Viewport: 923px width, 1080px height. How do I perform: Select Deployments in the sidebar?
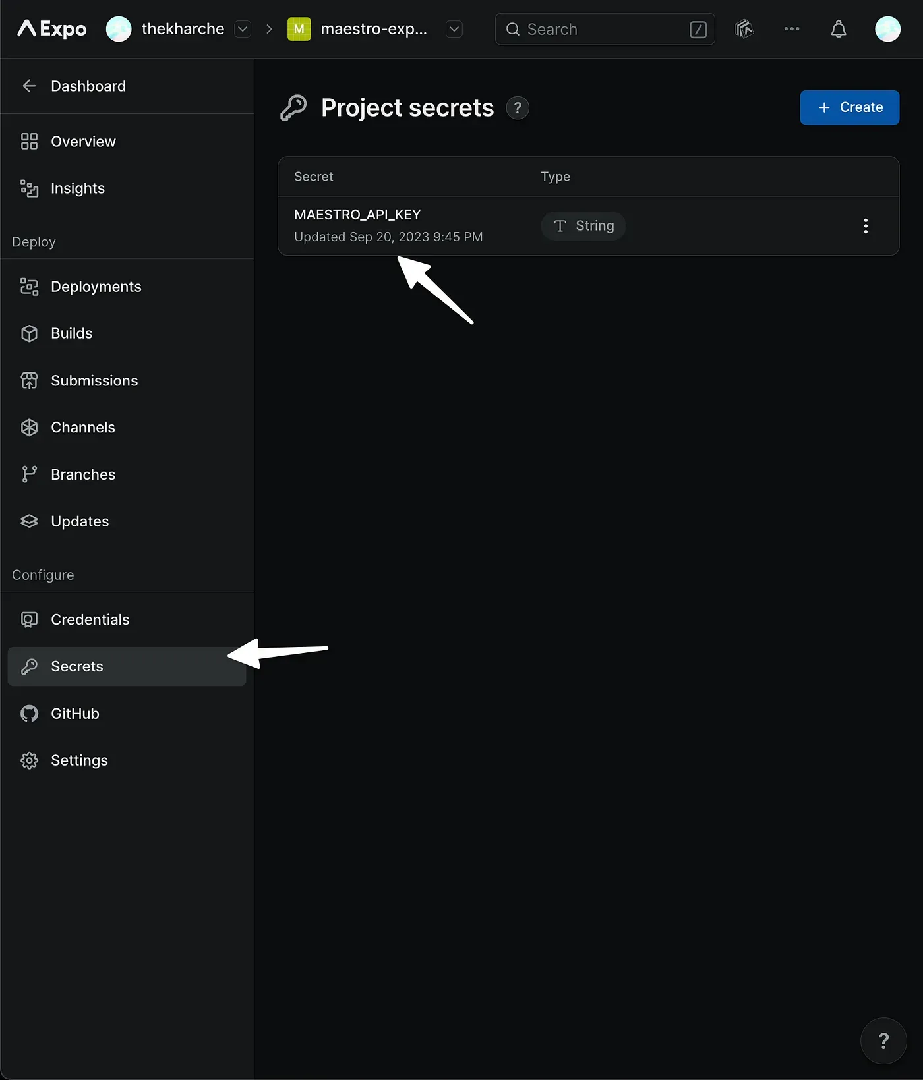pos(96,287)
